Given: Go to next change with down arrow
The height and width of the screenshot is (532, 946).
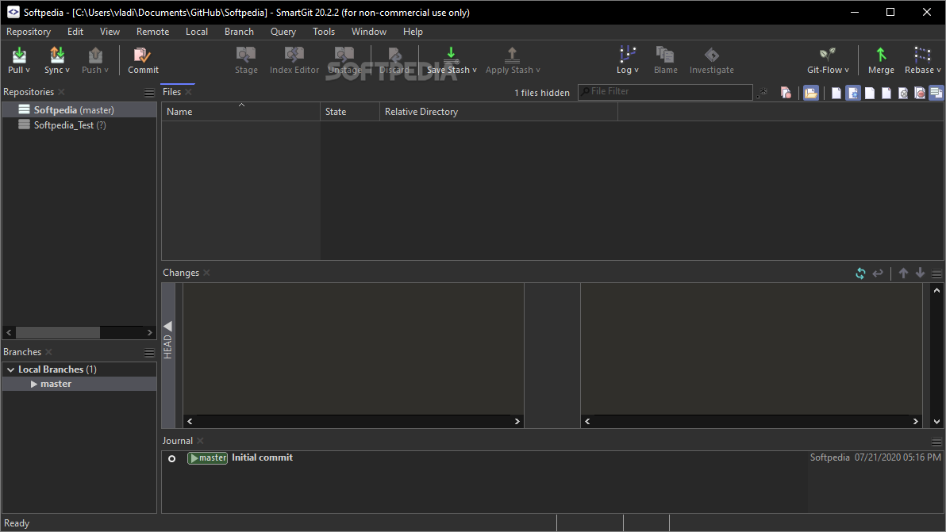Looking at the screenshot, I should [920, 273].
